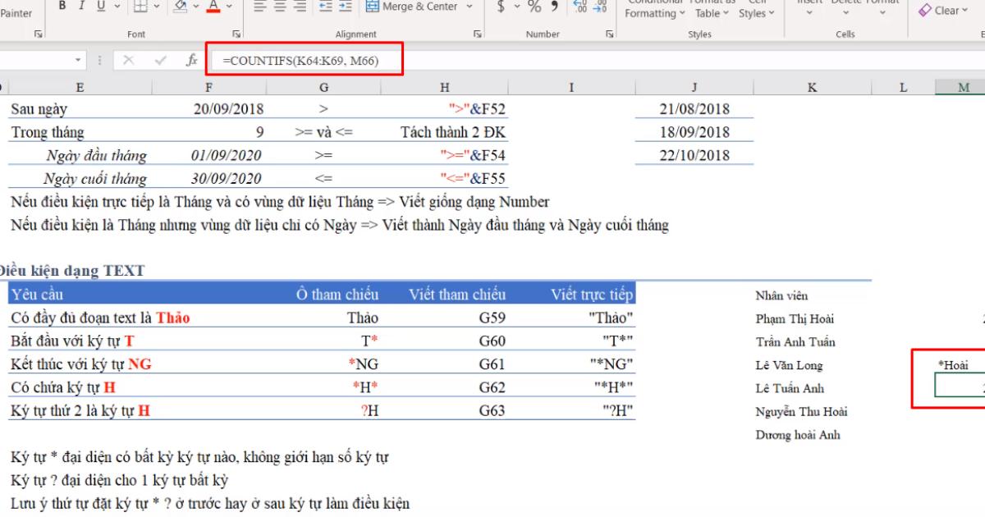Apply bold formatting with the Bold icon

pyautogui.click(x=63, y=6)
